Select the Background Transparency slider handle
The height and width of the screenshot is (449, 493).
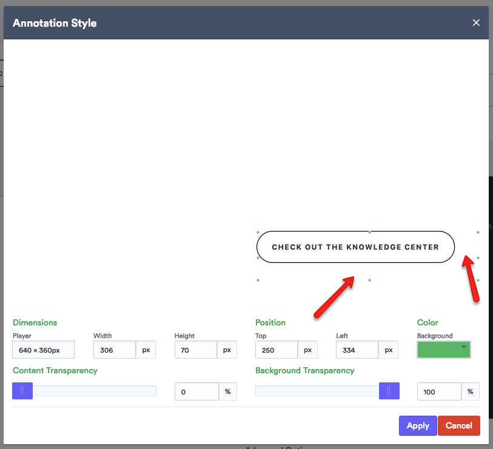pyautogui.click(x=389, y=391)
